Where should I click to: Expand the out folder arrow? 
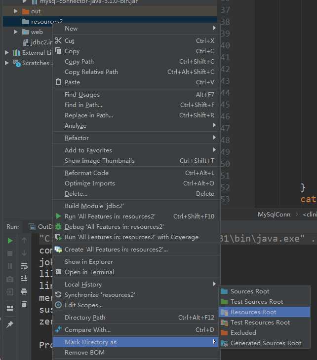point(15,11)
